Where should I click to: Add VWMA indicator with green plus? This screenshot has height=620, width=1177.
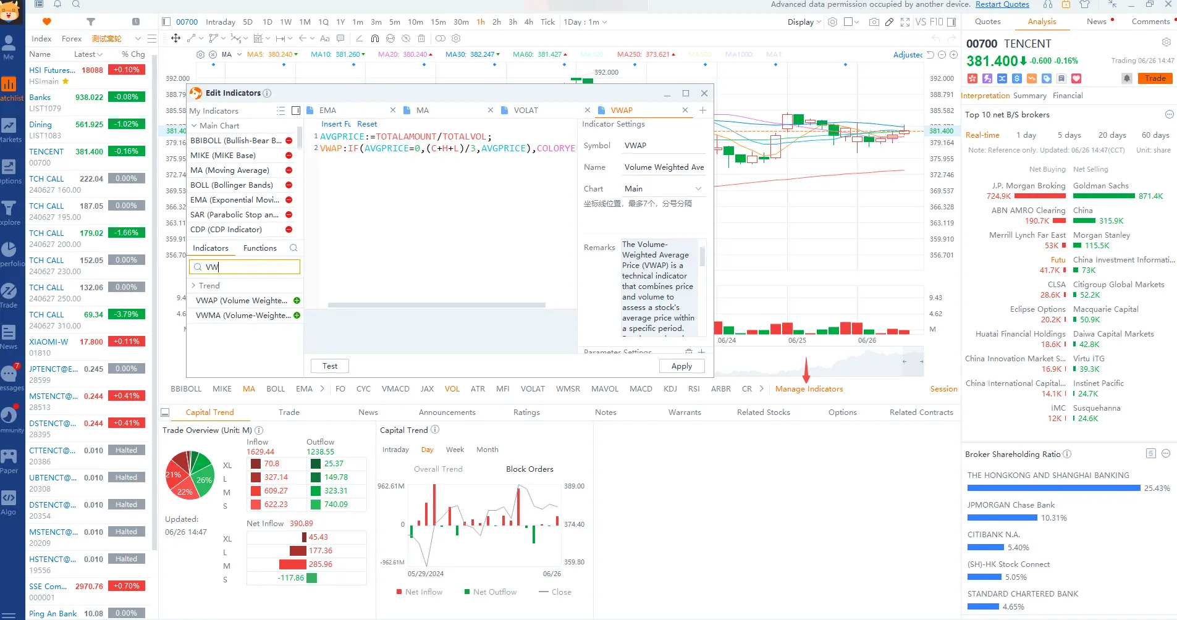297,316
